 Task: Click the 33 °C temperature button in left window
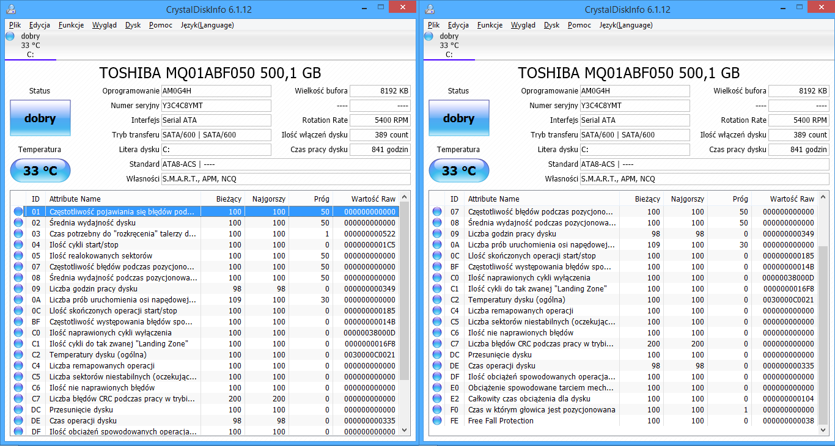40,170
